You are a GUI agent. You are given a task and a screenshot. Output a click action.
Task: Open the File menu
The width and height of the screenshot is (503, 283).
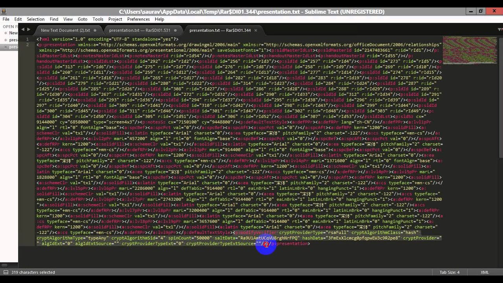tap(6, 19)
